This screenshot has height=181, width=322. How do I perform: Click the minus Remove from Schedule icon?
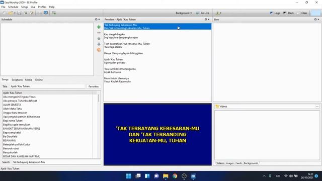[99, 33]
